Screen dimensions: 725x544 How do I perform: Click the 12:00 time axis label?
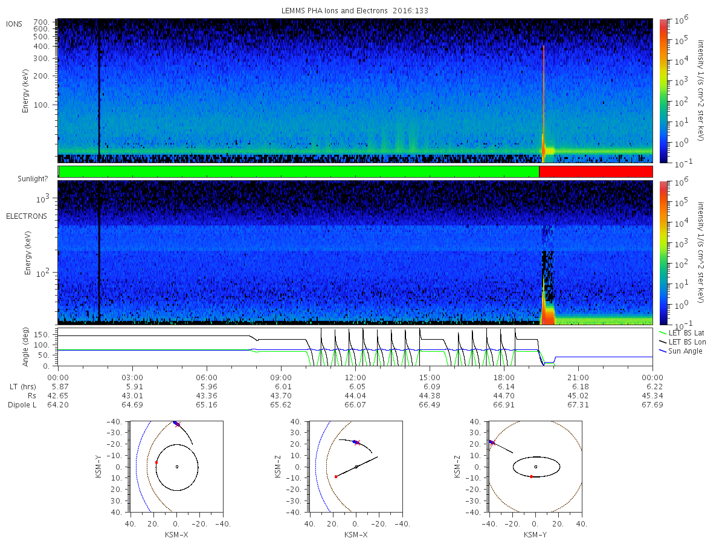[x=355, y=376]
